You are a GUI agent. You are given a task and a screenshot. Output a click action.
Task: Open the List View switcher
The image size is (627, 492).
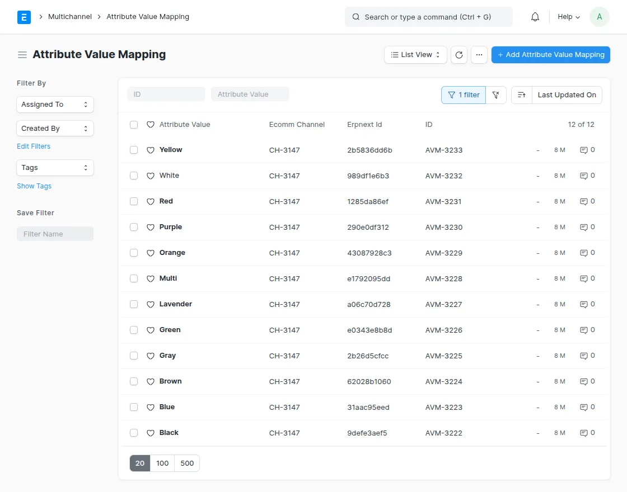coord(415,55)
